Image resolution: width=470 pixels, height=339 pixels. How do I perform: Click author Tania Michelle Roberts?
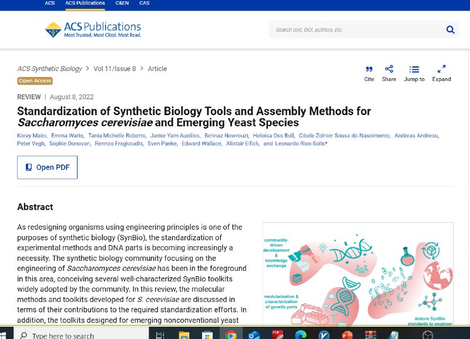click(116, 136)
